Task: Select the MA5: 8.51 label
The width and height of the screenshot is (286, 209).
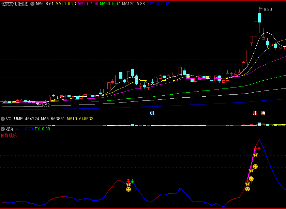Action: [x=45, y=4]
